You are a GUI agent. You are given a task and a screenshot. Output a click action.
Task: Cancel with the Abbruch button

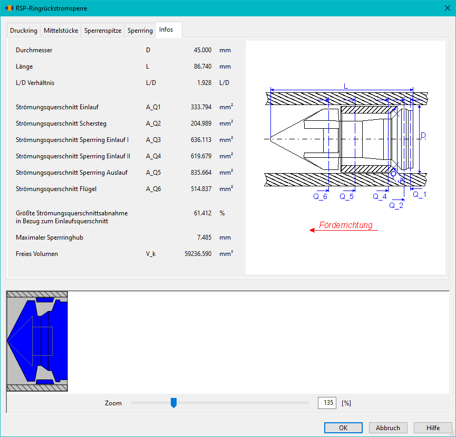388,427
